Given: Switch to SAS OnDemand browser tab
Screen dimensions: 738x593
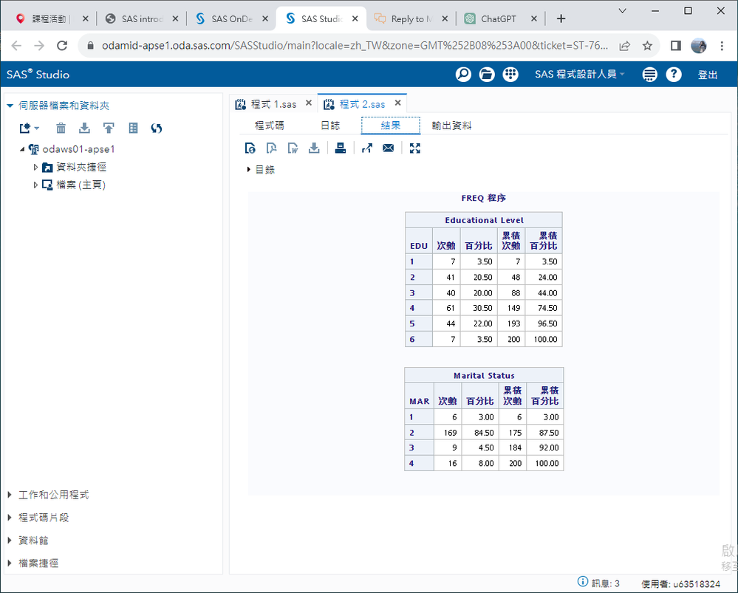Looking at the screenshot, I should (231, 18).
